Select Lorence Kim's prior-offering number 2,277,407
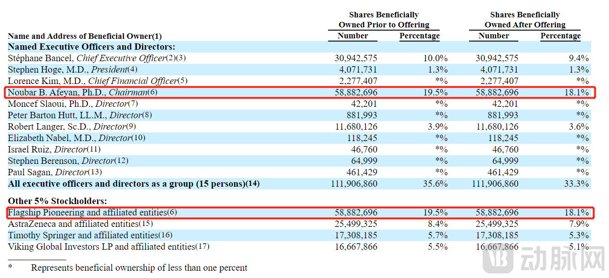 pyautogui.click(x=358, y=81)
